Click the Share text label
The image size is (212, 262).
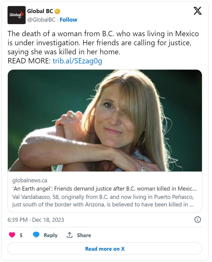point(84,235)
